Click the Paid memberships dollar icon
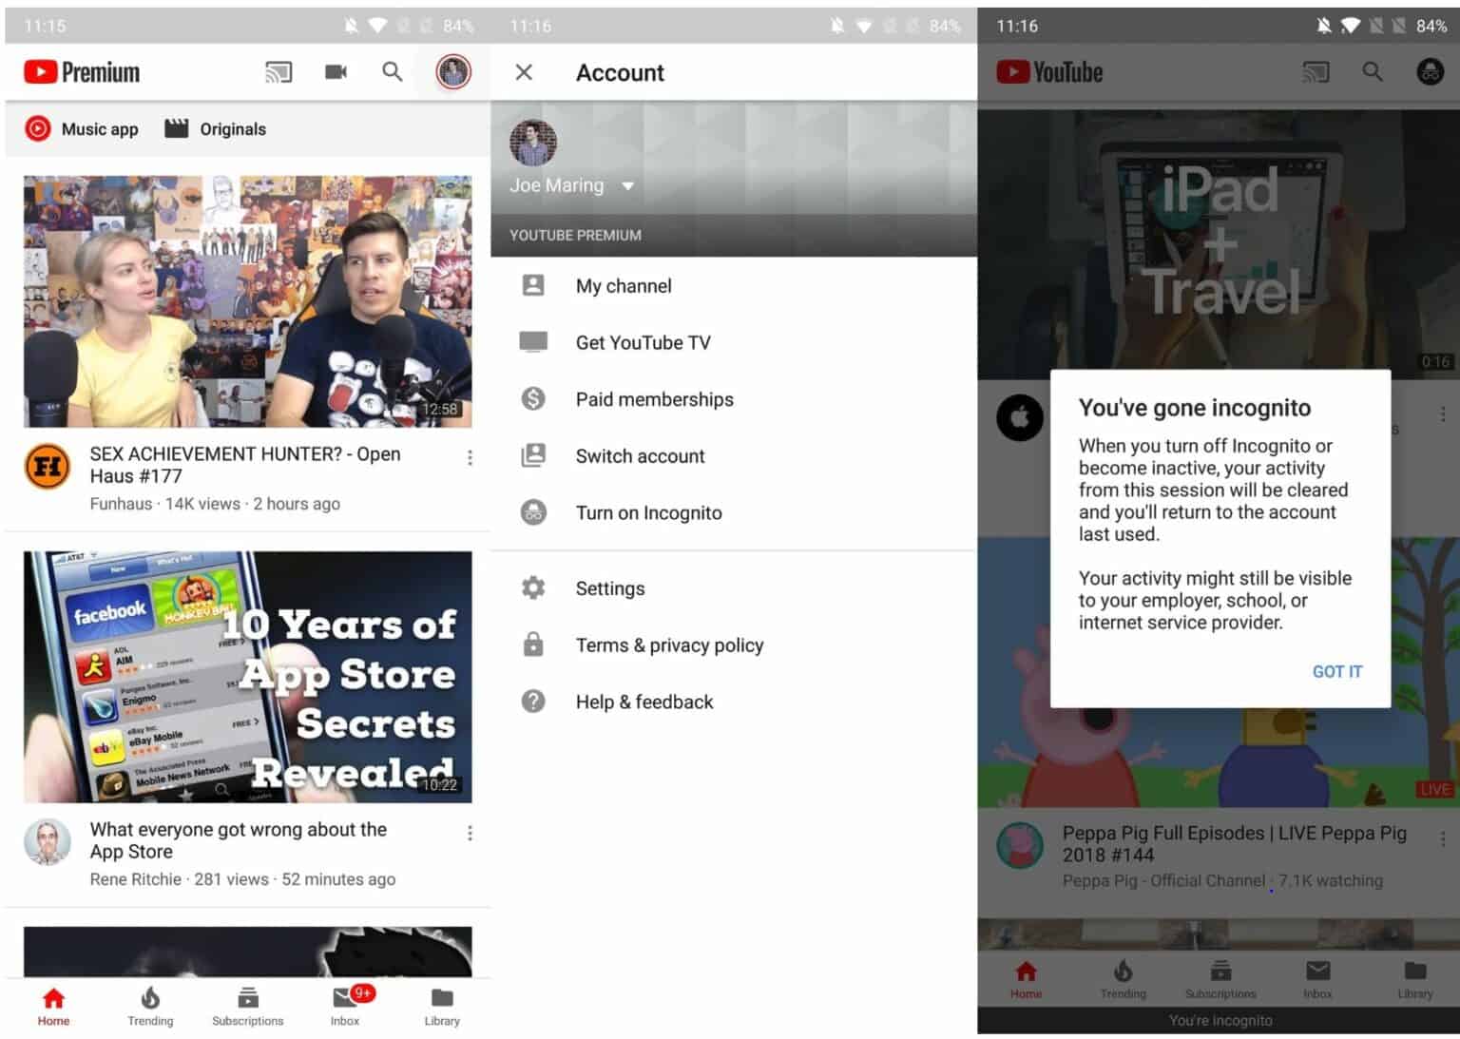This screenshot has width=1460, height=1039. coord(533,398)
